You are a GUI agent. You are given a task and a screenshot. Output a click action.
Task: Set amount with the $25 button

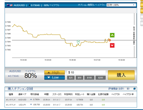click(x=71, y=78)
